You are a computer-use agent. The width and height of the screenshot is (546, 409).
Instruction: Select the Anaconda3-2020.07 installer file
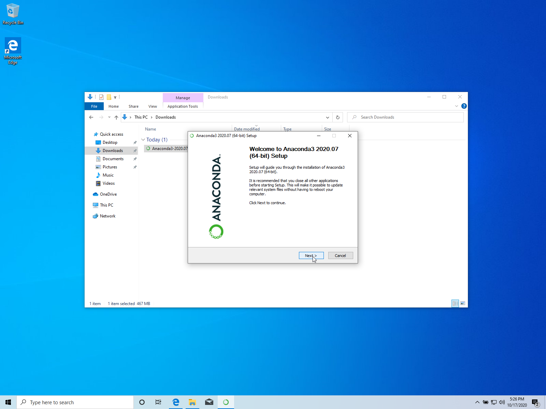coord(167,149)
